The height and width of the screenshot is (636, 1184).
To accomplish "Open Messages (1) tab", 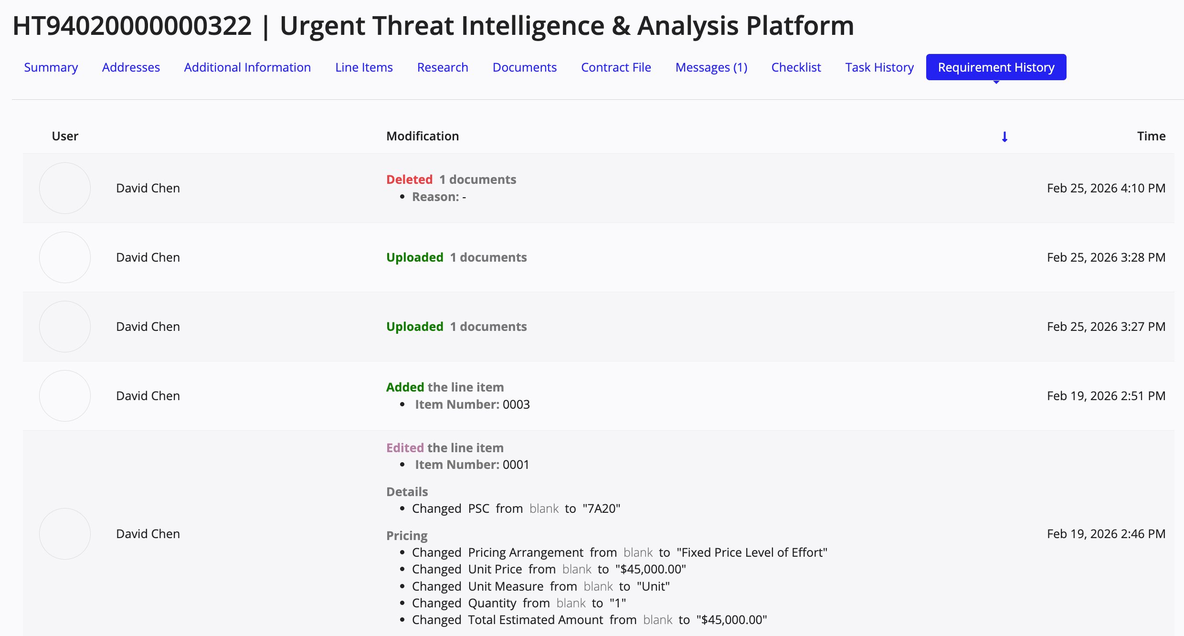I will [711, 67].
